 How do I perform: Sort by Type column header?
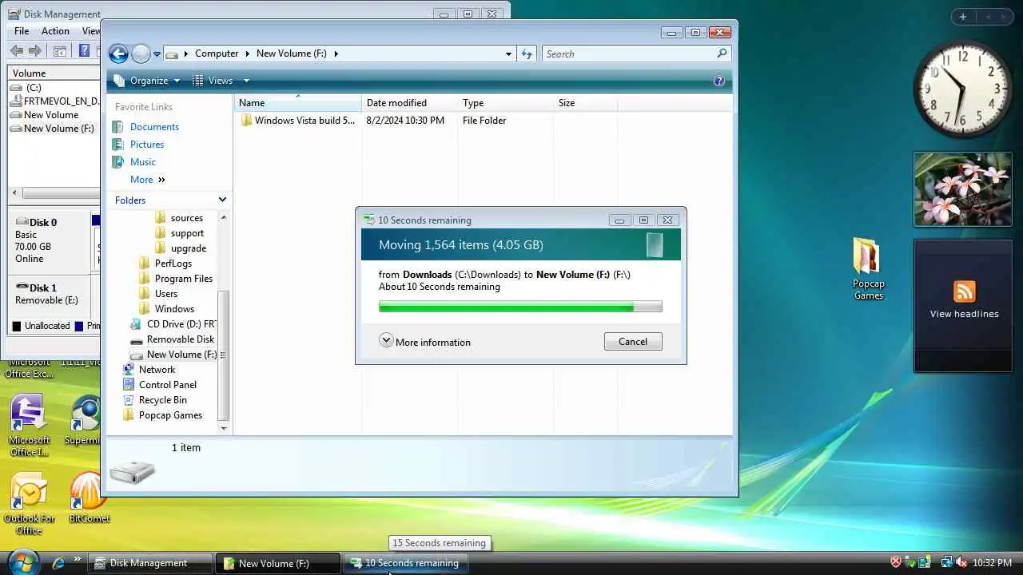point(506,103)
